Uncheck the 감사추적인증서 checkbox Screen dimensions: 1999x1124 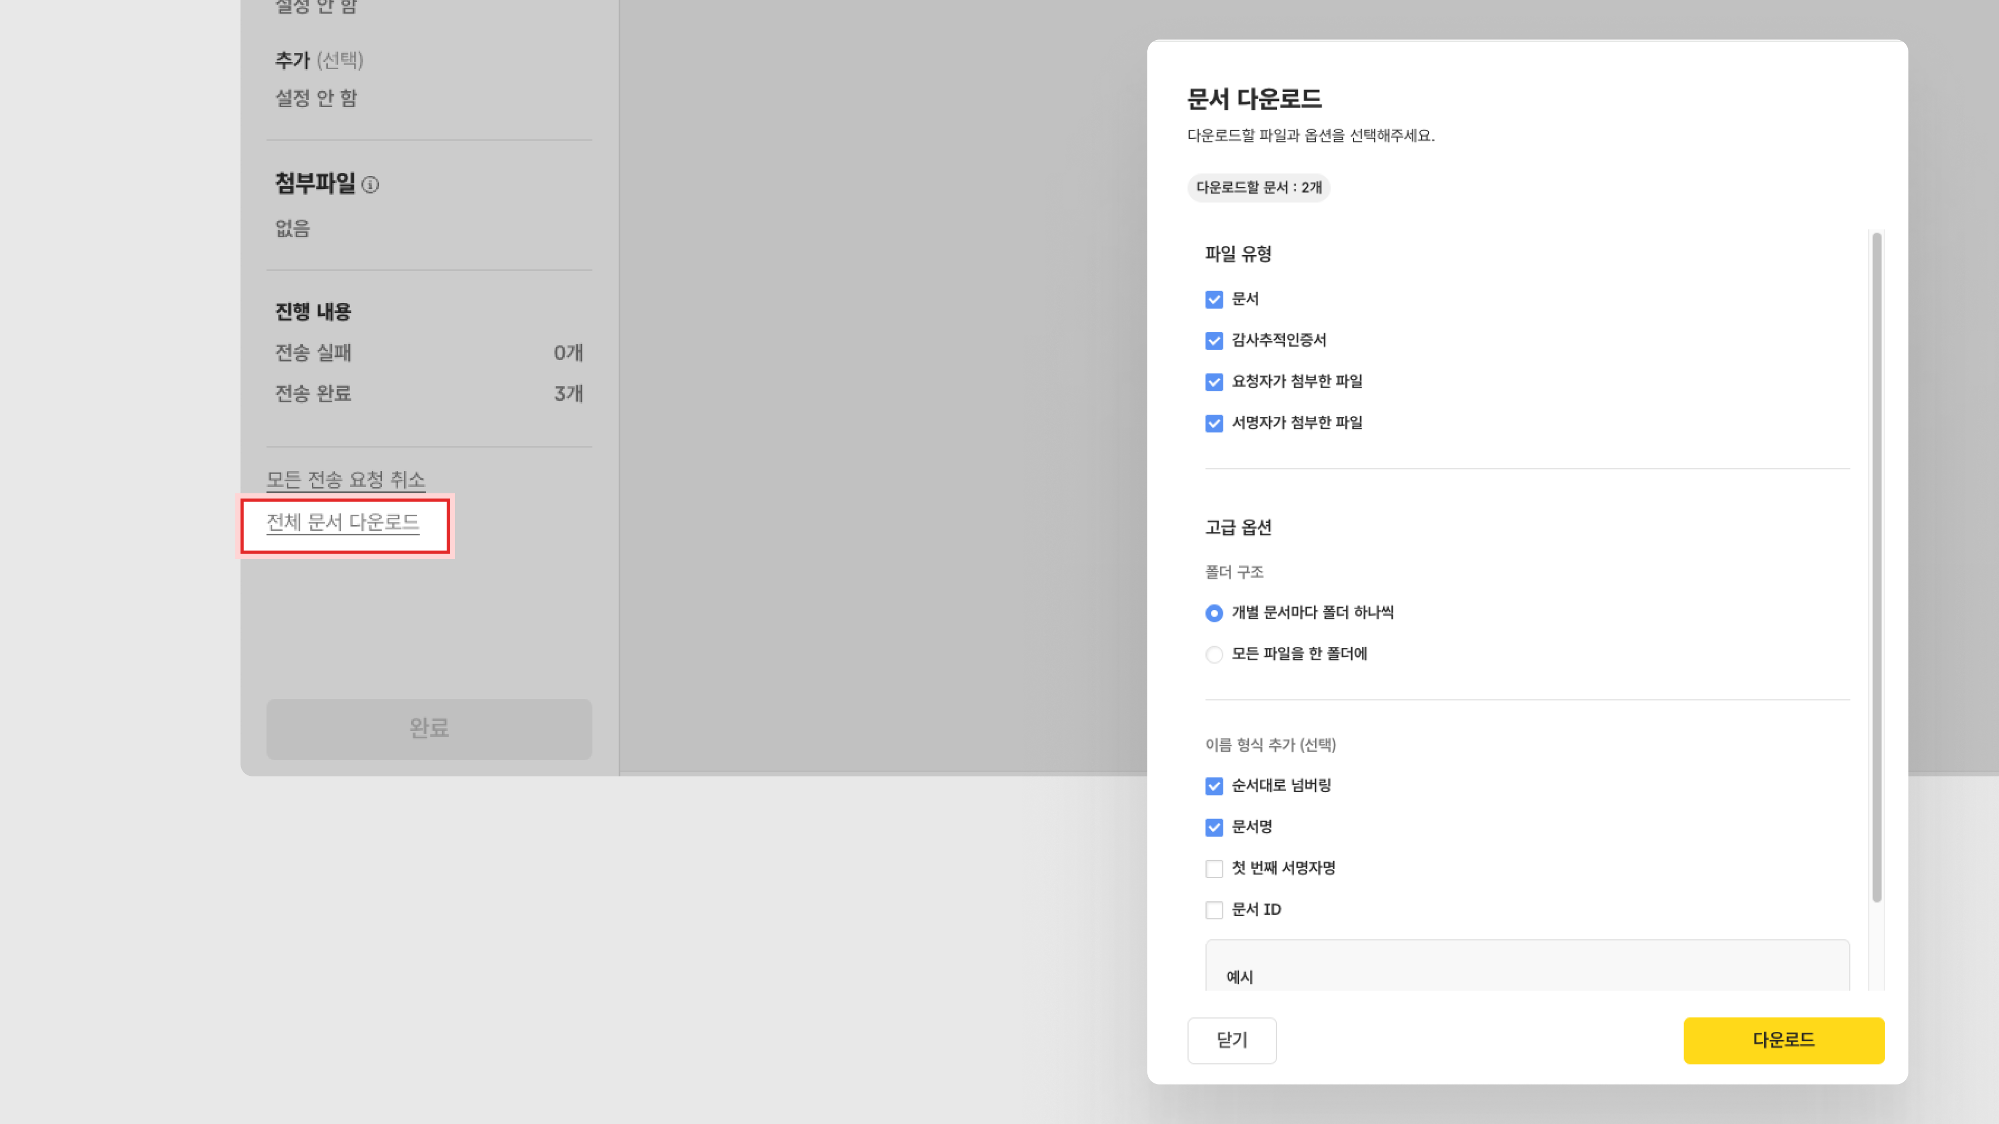click(x=1213, y=340)
